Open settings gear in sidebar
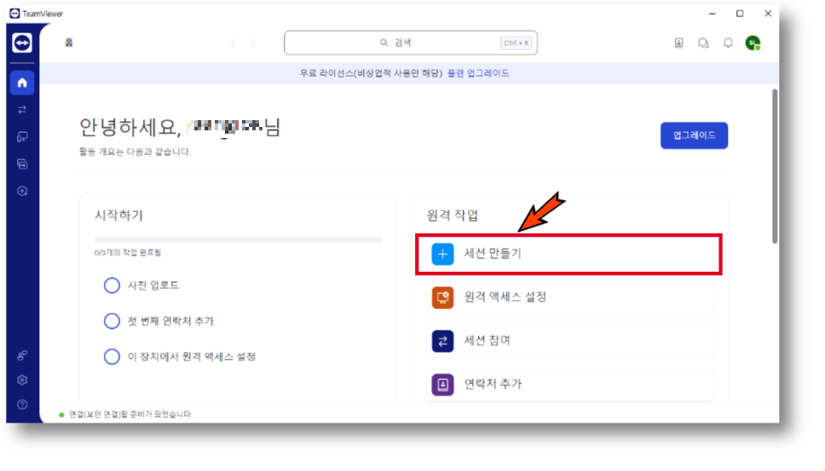825x471 pixels. pos(22,380)
